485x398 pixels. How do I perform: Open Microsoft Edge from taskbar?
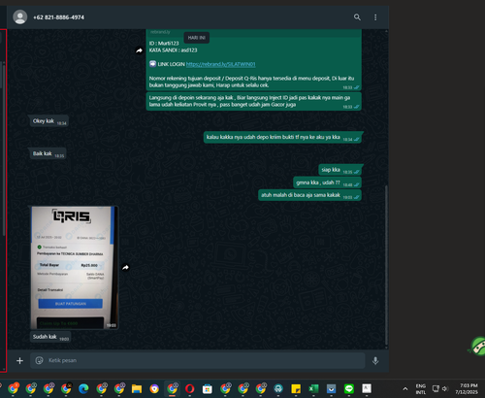[x=83, y=388]
